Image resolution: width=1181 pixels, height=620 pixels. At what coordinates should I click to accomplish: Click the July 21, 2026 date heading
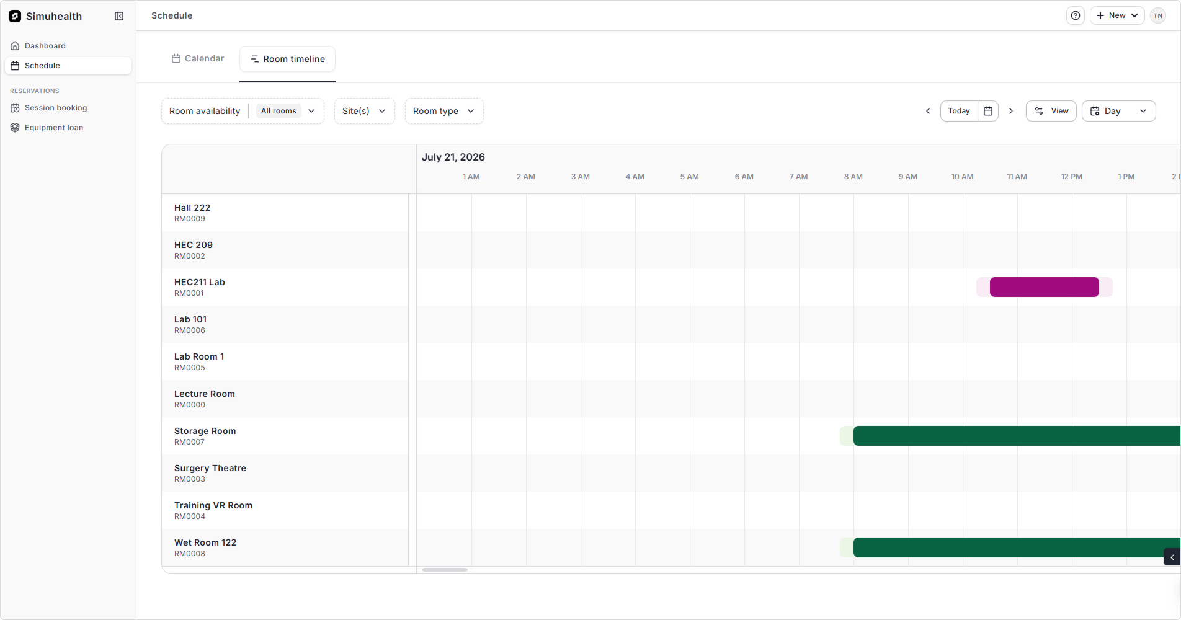tap(453, 157)
